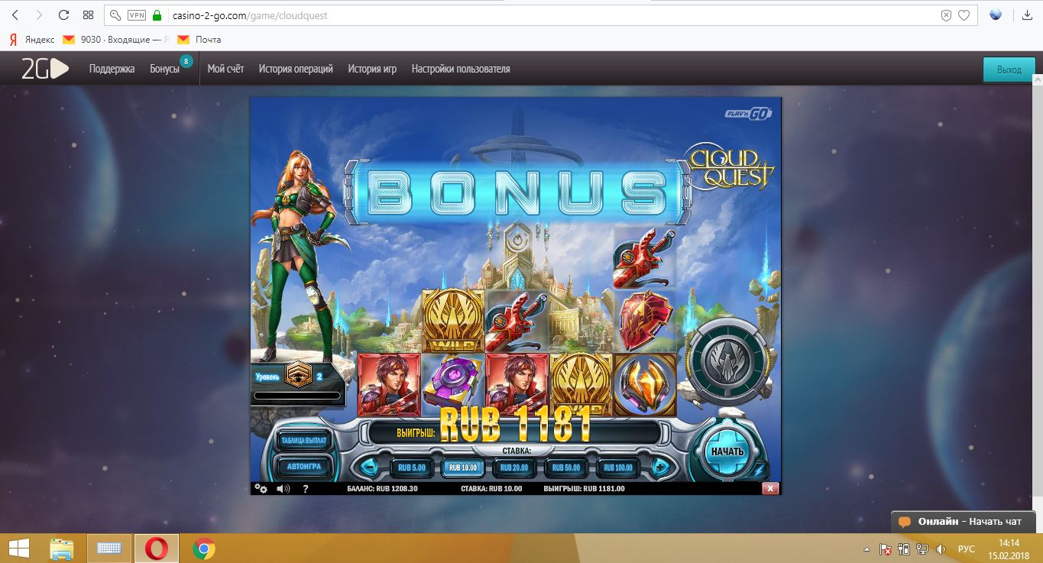
Task: Click the Уровень 2 level badge
Action: (296, 375)
